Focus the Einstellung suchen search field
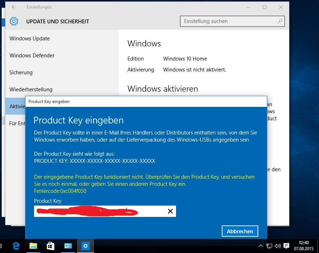 tap(232, 21)
